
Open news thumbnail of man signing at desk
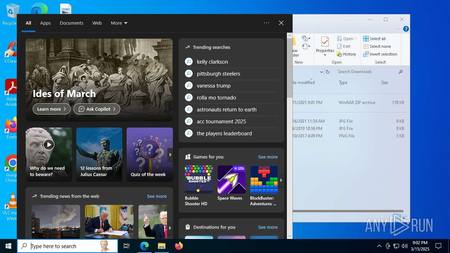tap(109, 222)
